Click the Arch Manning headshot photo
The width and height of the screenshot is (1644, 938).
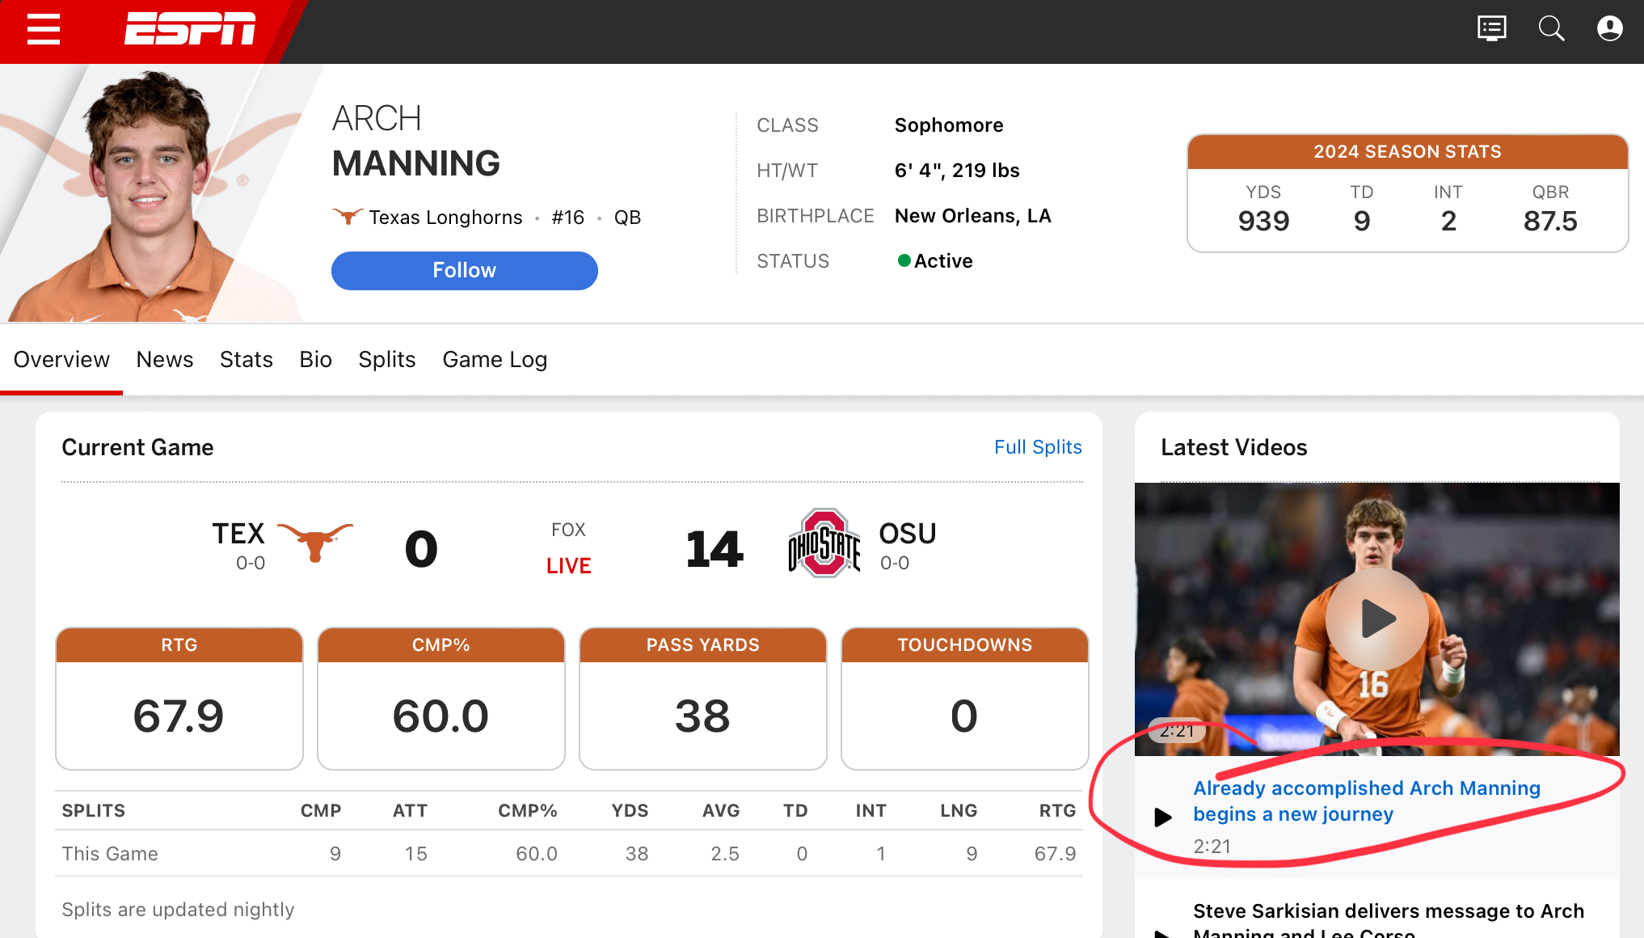tap(154, 194)
